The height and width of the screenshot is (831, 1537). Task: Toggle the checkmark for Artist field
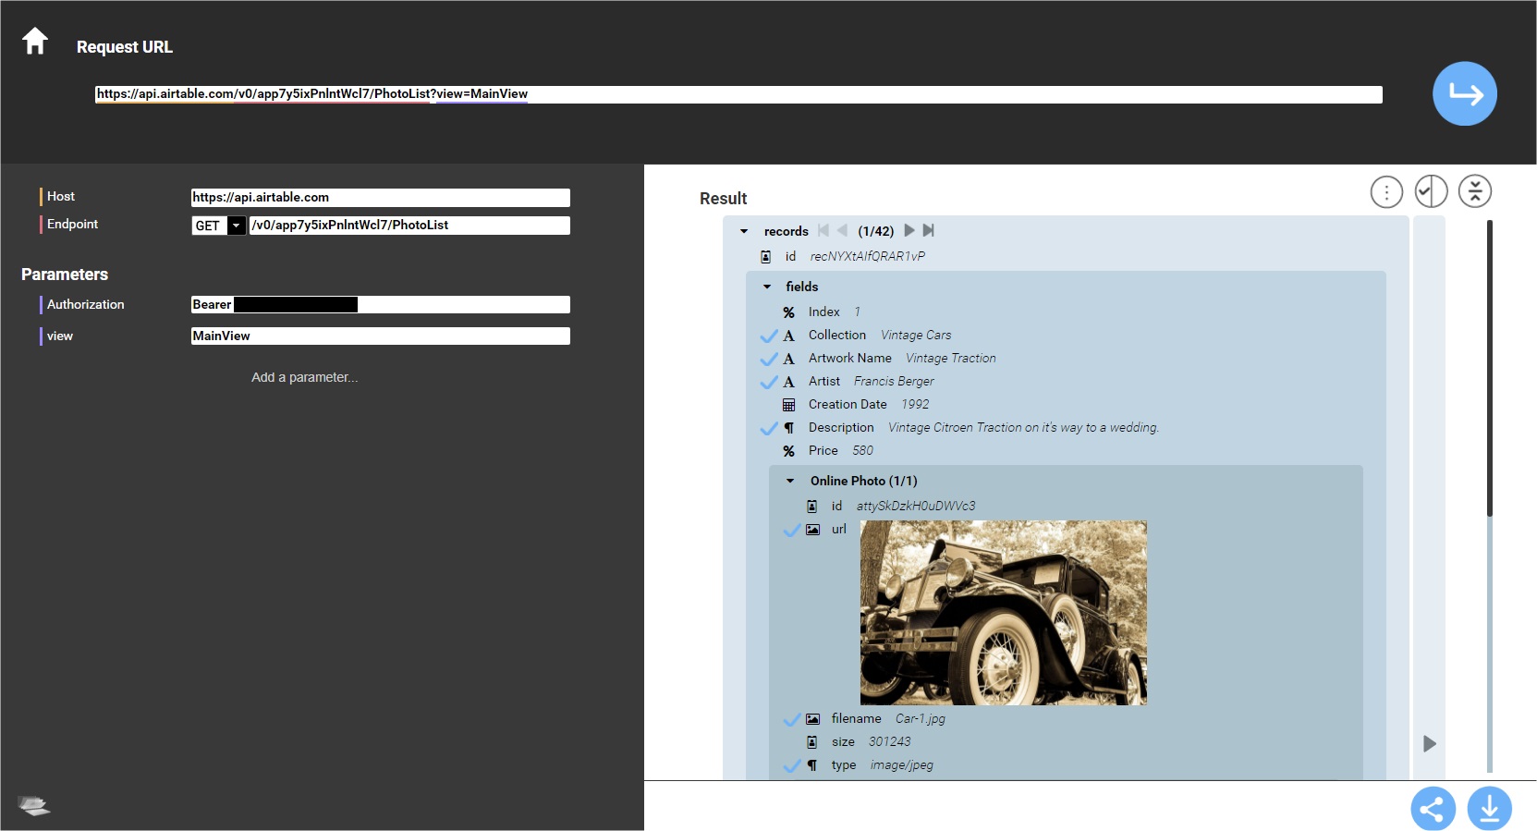pos(768,381)
